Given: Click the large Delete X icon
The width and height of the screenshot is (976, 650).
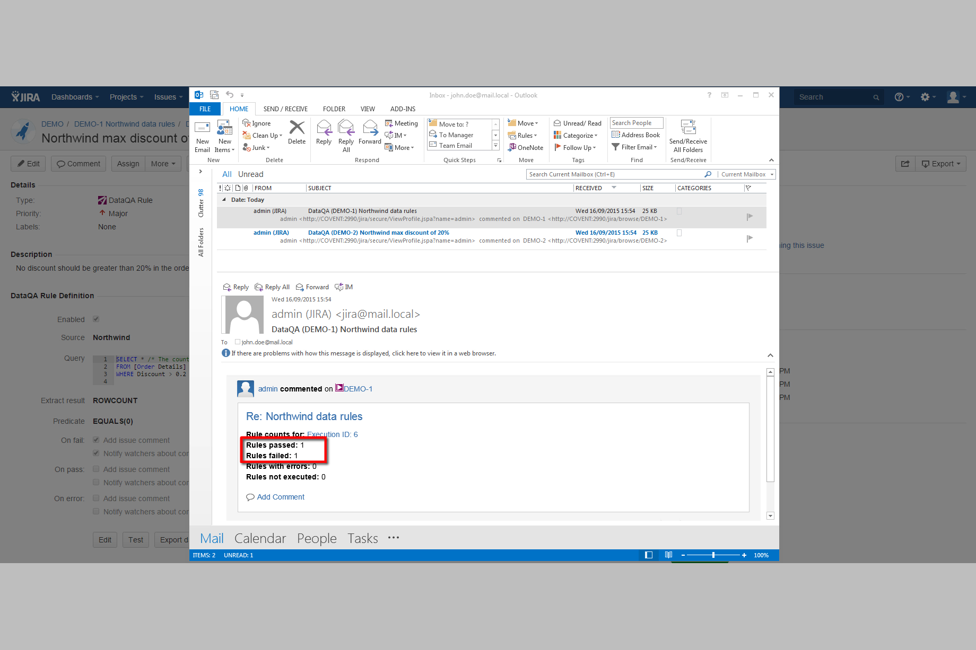Looking at the screenshot, I should (297, 128).
